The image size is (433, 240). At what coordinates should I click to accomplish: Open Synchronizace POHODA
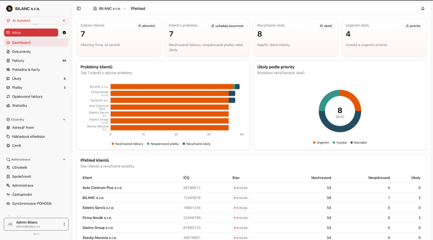(x=36, y=203)
